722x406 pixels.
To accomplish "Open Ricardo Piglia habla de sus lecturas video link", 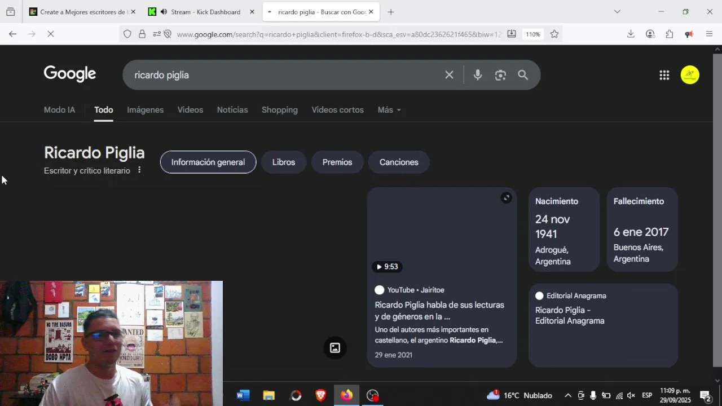I will pos(439,311).
